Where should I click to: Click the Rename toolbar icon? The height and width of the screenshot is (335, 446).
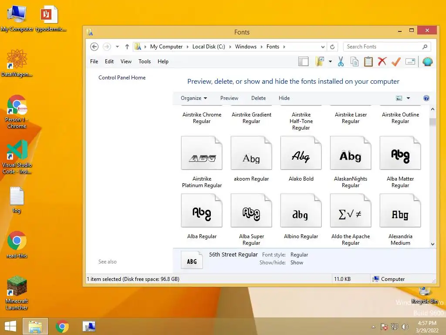pyautogui.click(x=410, y=62)
